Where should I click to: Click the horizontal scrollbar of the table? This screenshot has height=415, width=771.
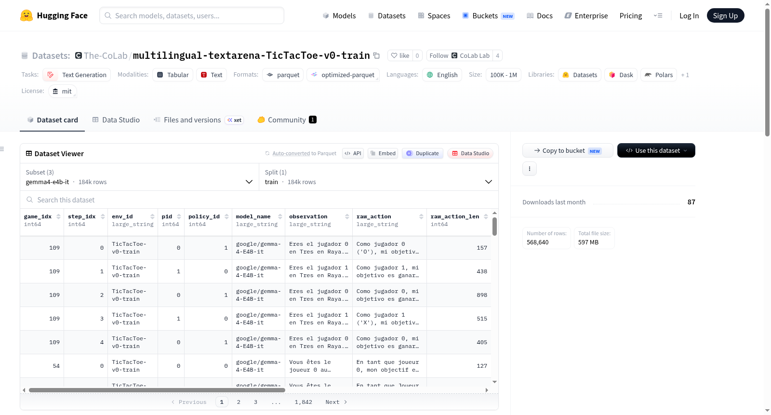(157, 390)
